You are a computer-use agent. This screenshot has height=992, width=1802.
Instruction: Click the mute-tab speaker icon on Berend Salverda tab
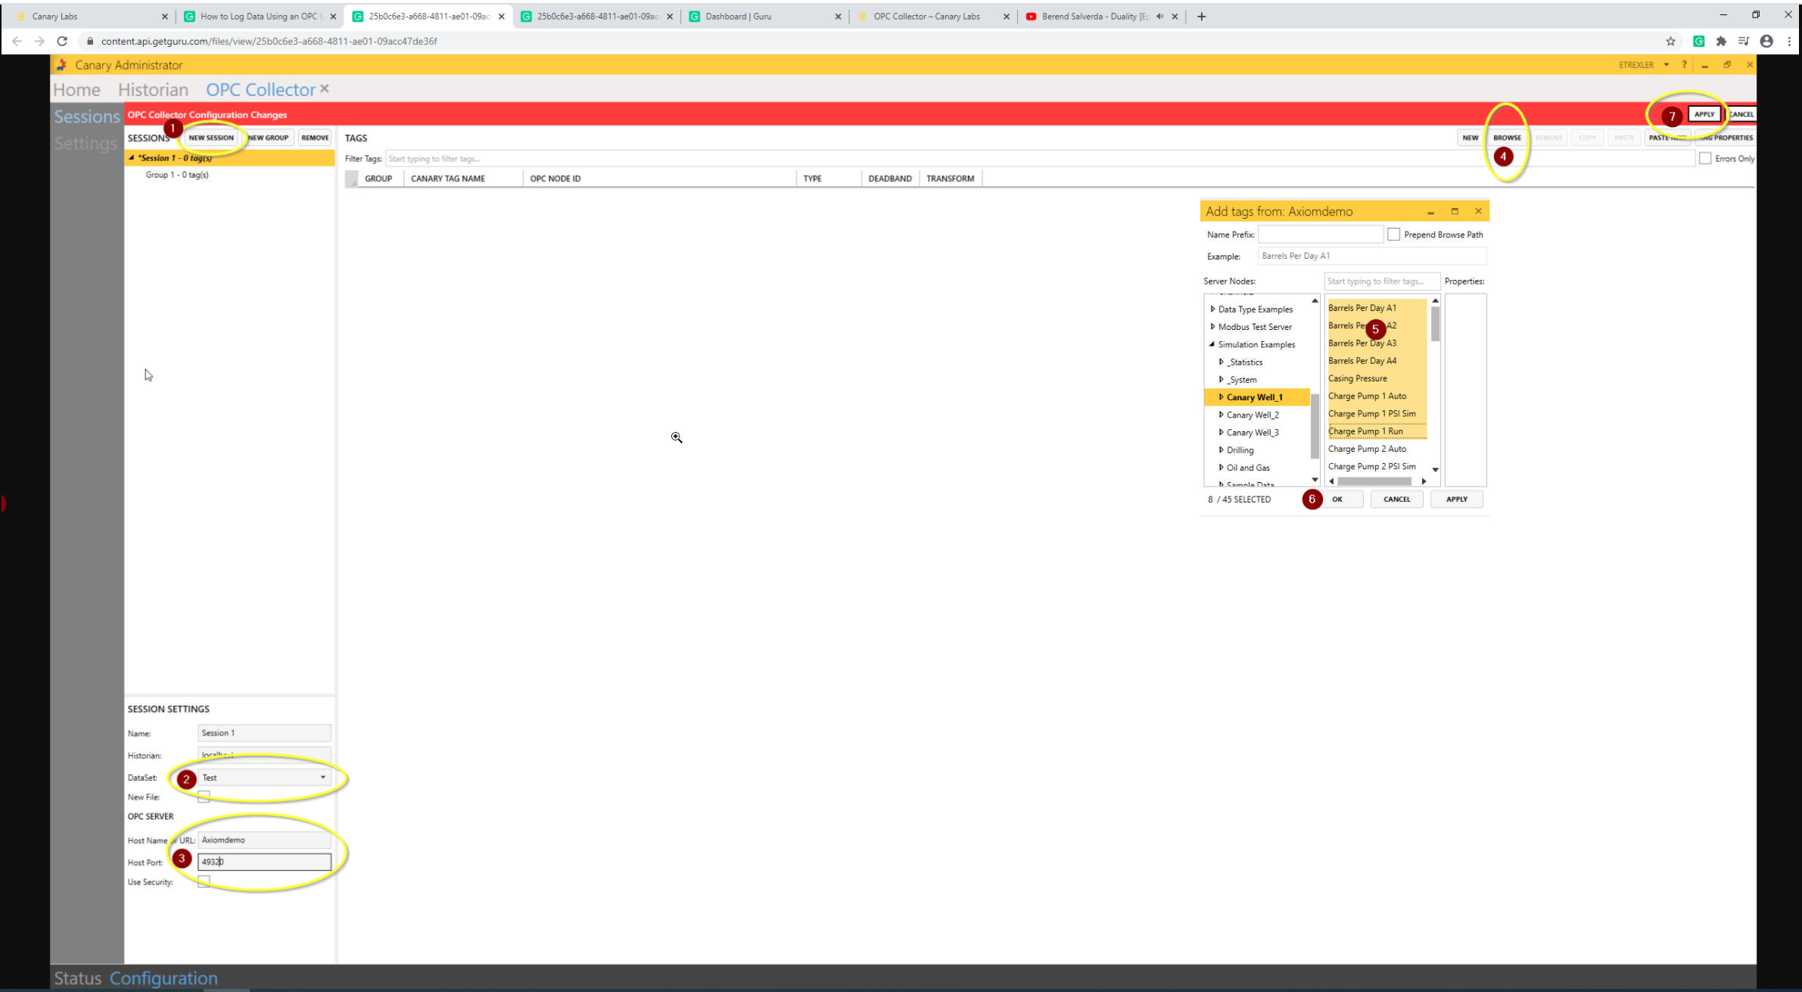point(1159,16)
